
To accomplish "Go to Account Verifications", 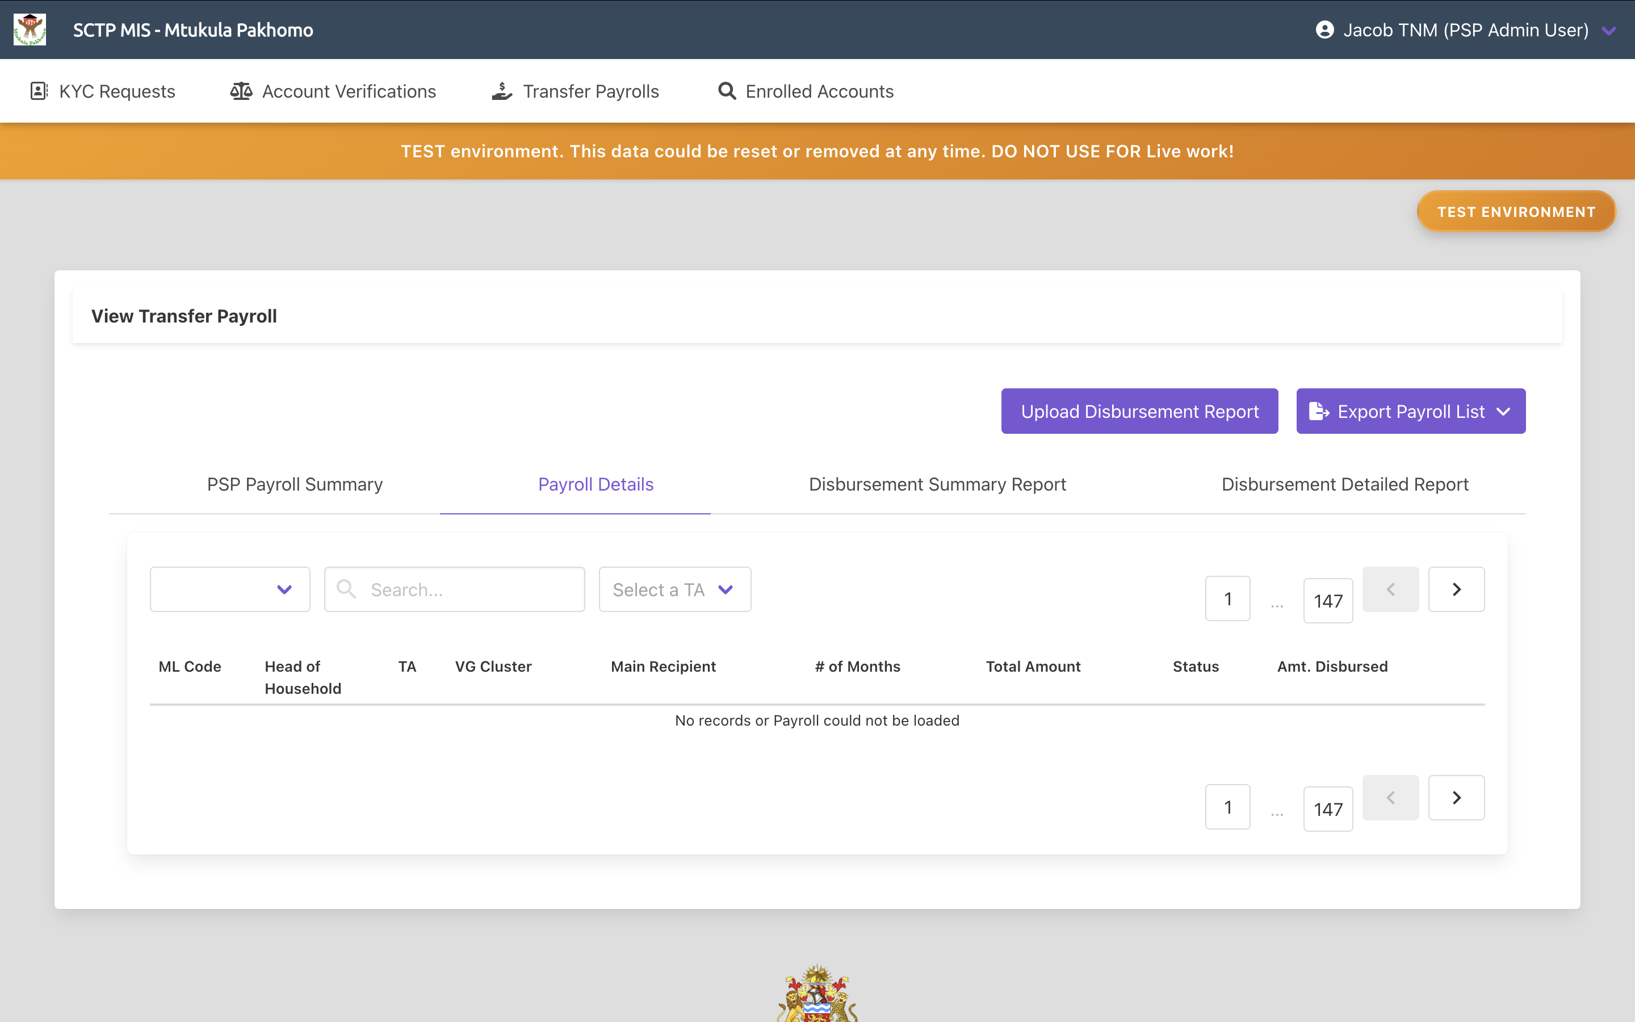I will (333, 91).
